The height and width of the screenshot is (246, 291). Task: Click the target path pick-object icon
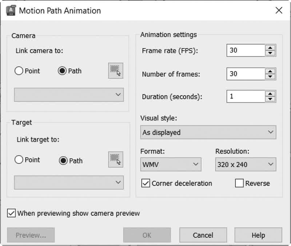click(116, 160)
